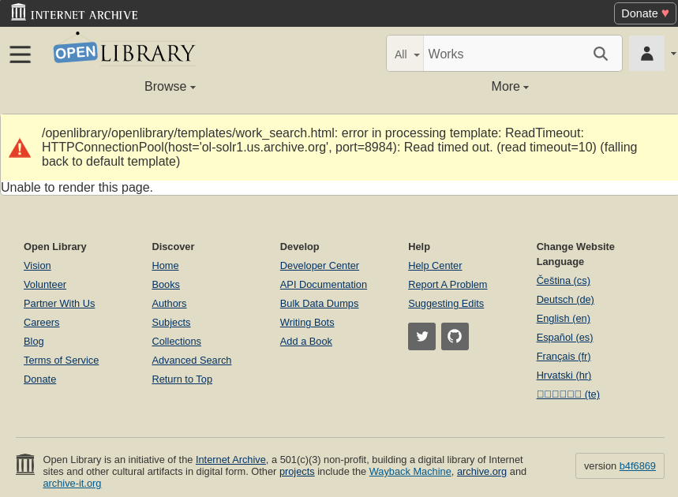
Task: Switch language to Deutsch (de)
Action: pyautogui.click(x=565, y=300)
